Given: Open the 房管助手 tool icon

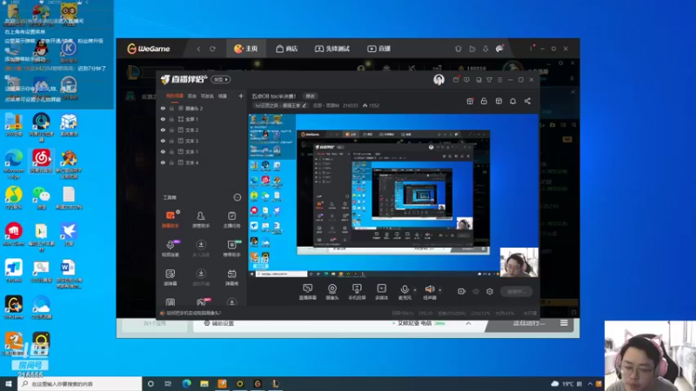Looking at the screenshot, I should coord(201,220).
